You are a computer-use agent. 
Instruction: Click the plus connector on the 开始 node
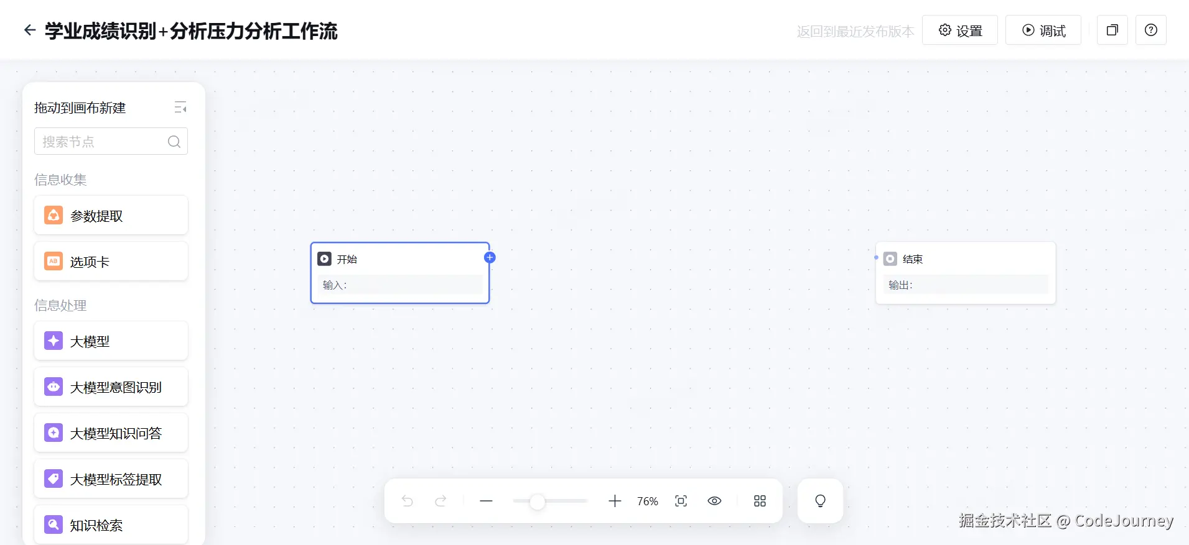coord(490,257)
